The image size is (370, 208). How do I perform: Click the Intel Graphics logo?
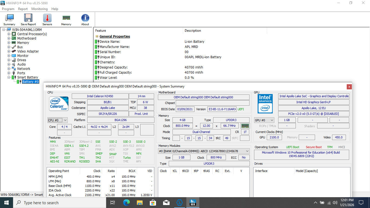coord(265,104)
